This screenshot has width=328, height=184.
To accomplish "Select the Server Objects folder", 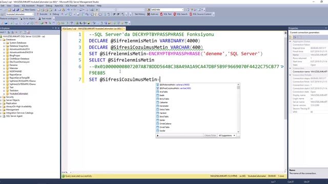I will pyautogui.click(x=13, y=100).
